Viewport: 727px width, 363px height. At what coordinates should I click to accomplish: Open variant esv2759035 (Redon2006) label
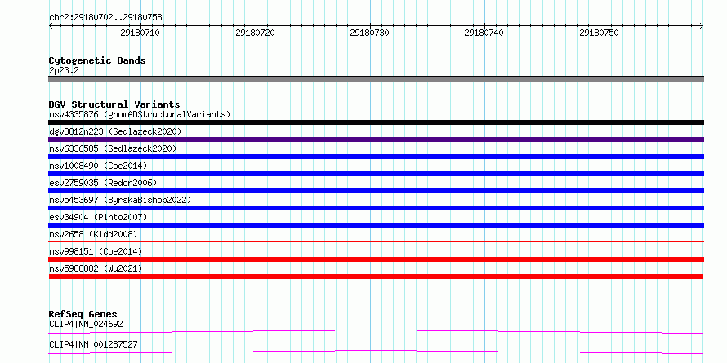click(103, 183)
